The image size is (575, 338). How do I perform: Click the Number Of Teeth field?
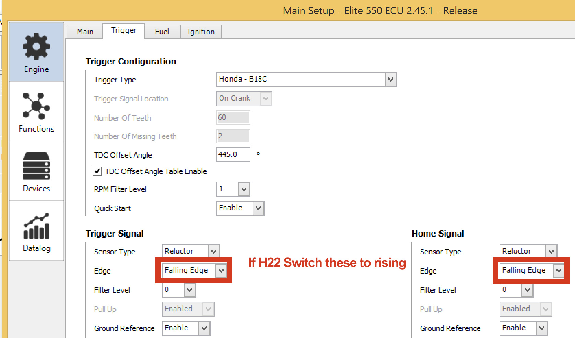click(x=233, y=118)
